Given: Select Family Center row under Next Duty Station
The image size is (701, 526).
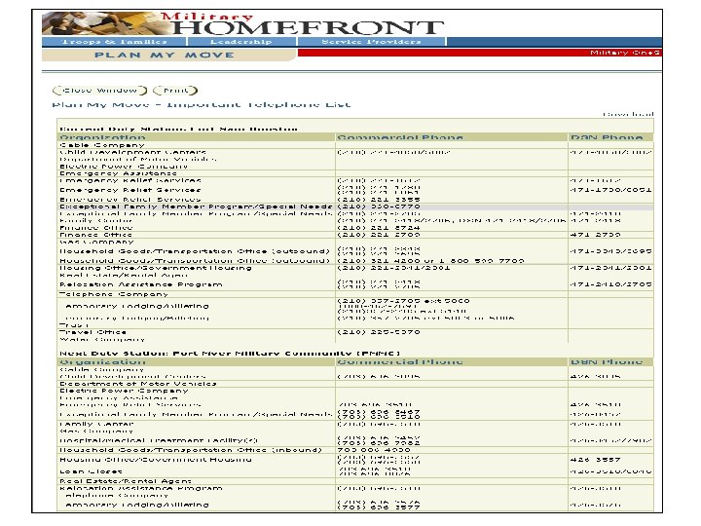Looking at the screenshot, I should (x=355, y=424).
